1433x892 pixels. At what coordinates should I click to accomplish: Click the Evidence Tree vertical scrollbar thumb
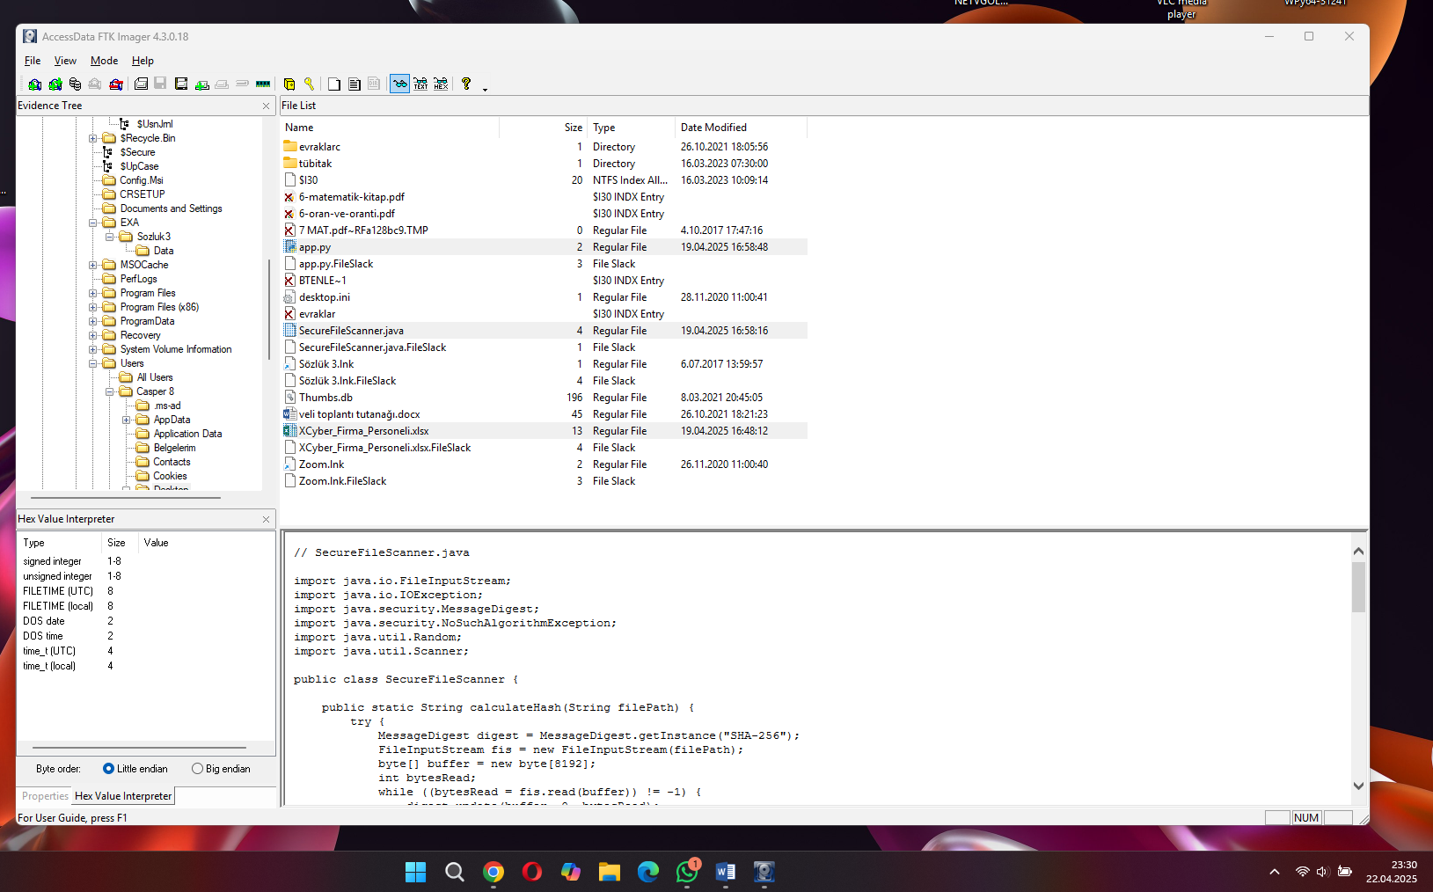[x=268, y=308]
